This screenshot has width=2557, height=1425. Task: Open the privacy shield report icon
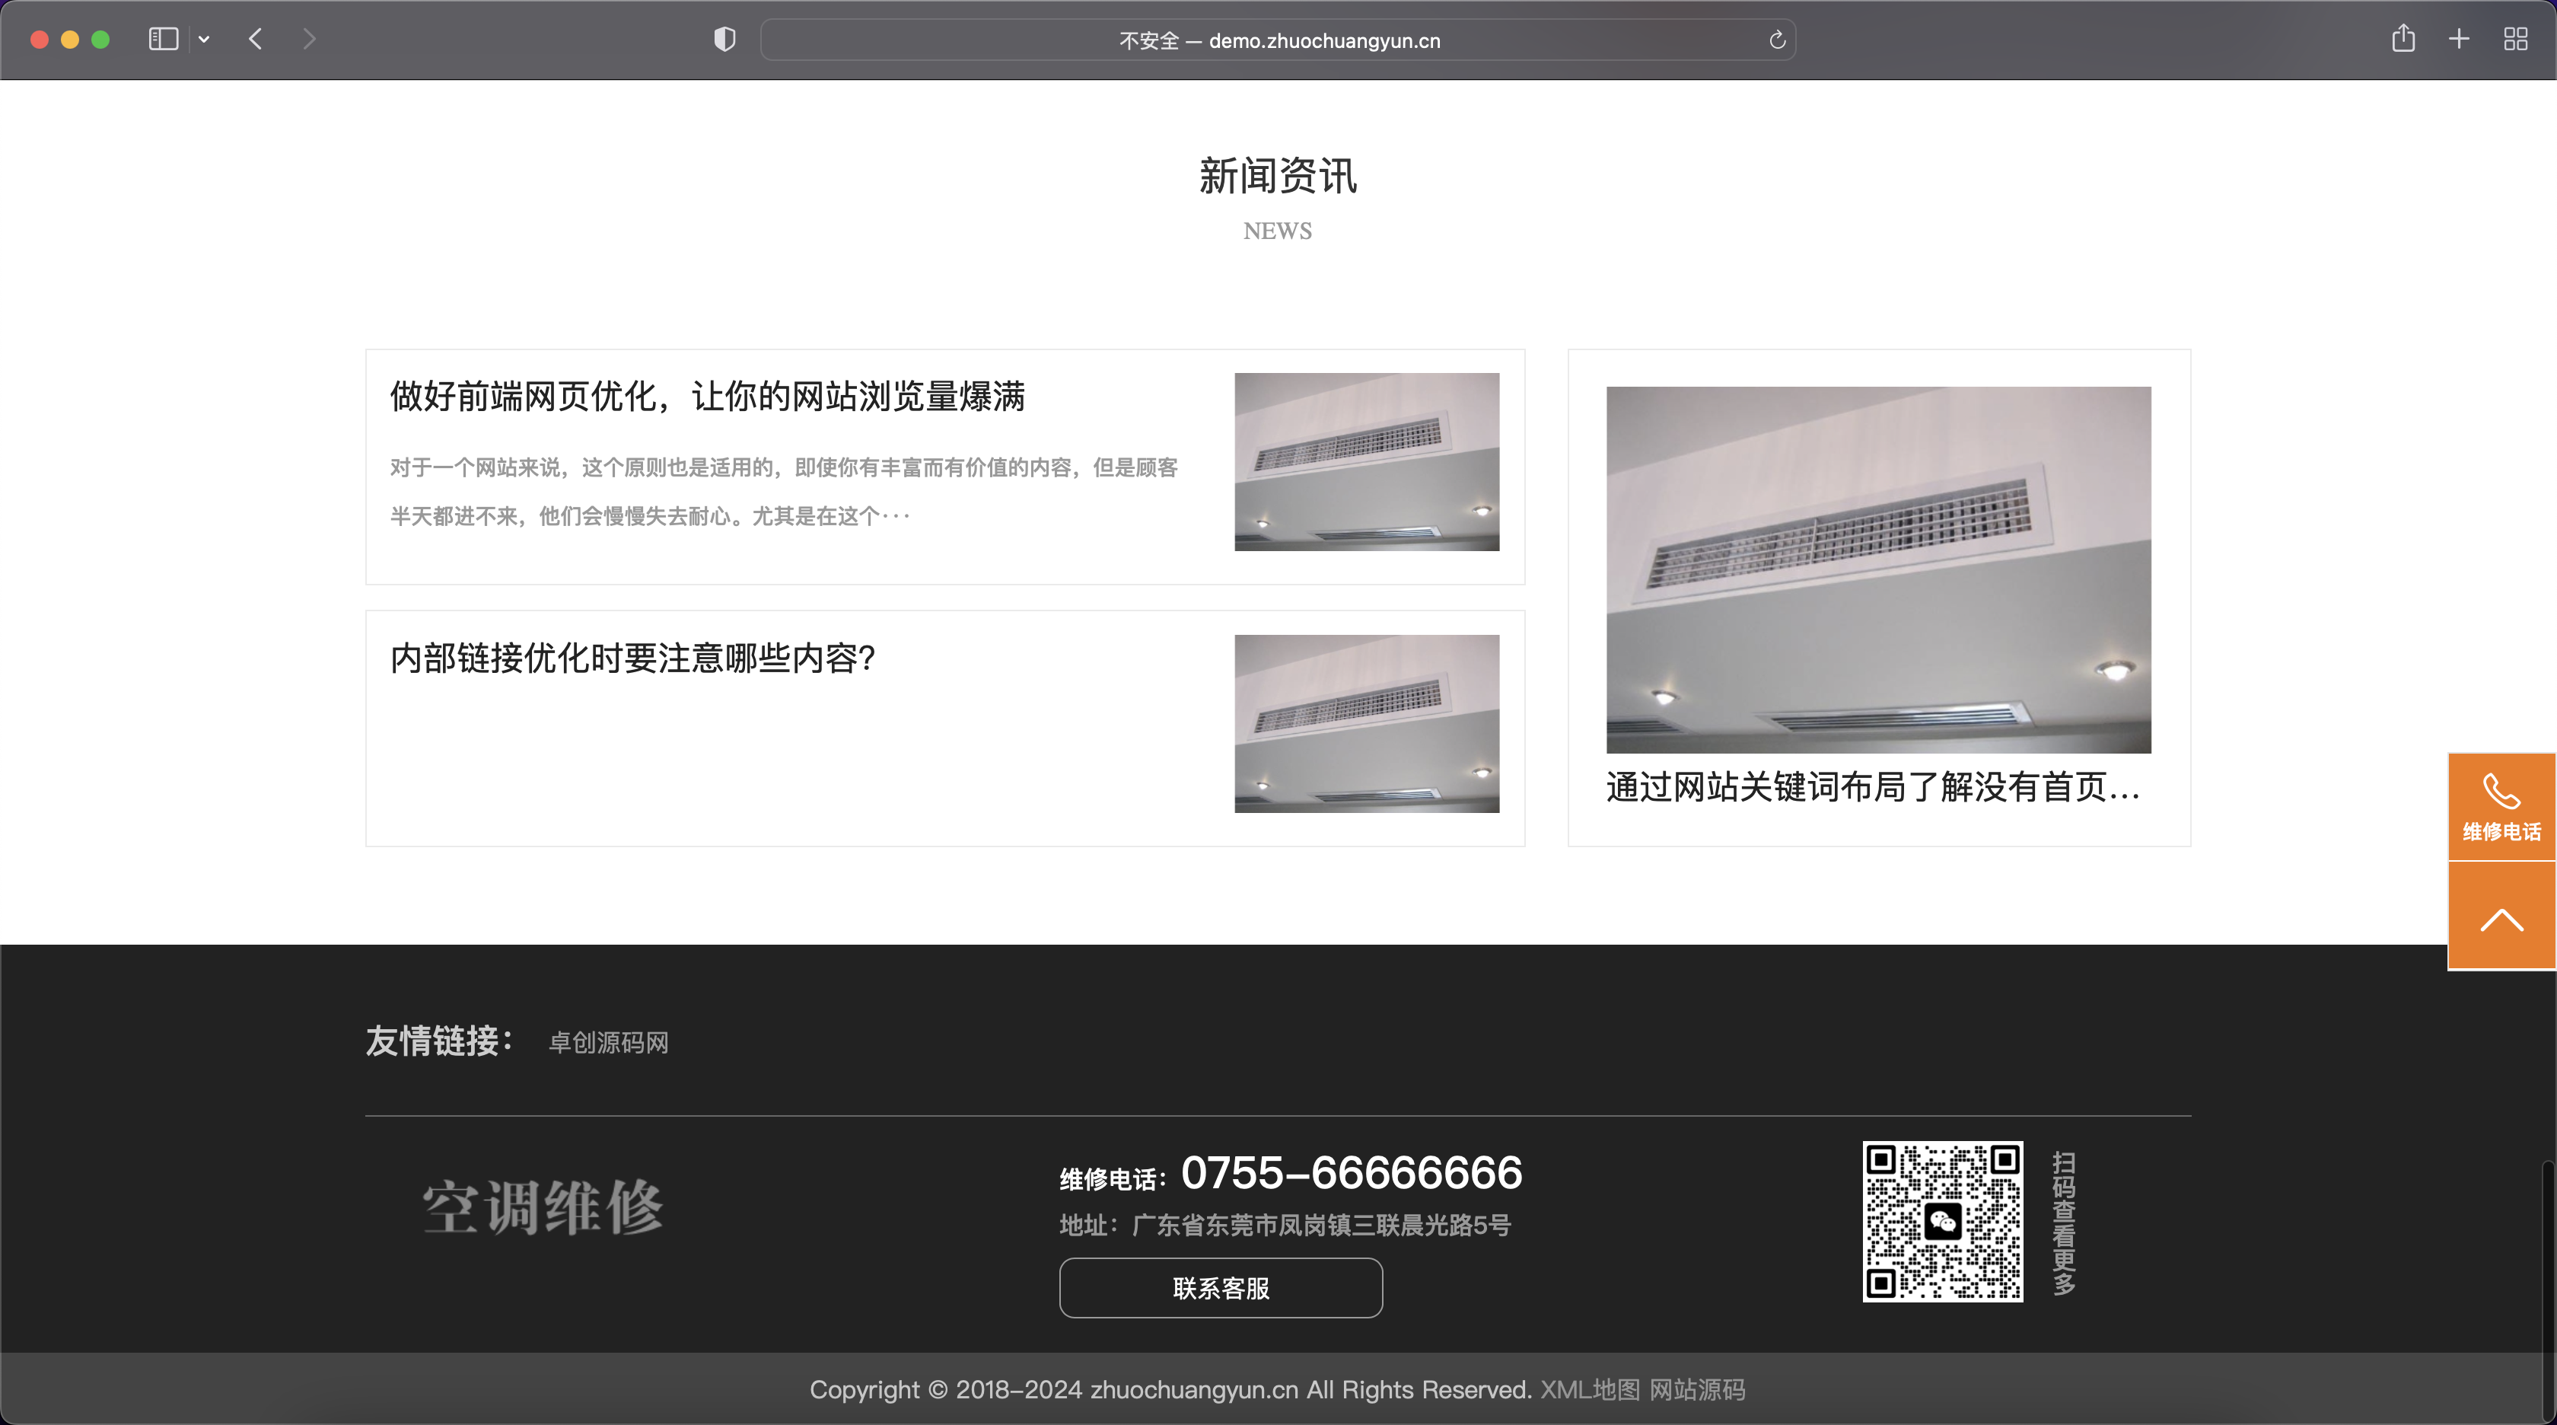[x=724, y=40]
